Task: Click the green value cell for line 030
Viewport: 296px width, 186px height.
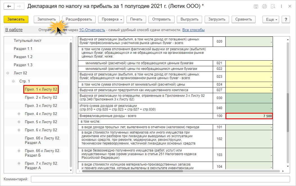Action: click(249, 98)
